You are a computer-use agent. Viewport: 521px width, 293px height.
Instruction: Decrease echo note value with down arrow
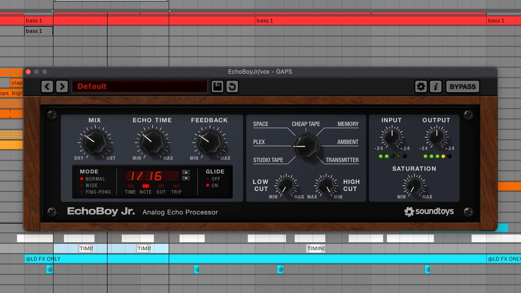pyautogui.click(x=186, y=178)
